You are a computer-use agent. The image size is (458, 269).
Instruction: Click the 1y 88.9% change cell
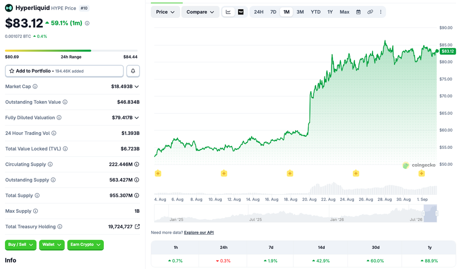tap(429, 261)
